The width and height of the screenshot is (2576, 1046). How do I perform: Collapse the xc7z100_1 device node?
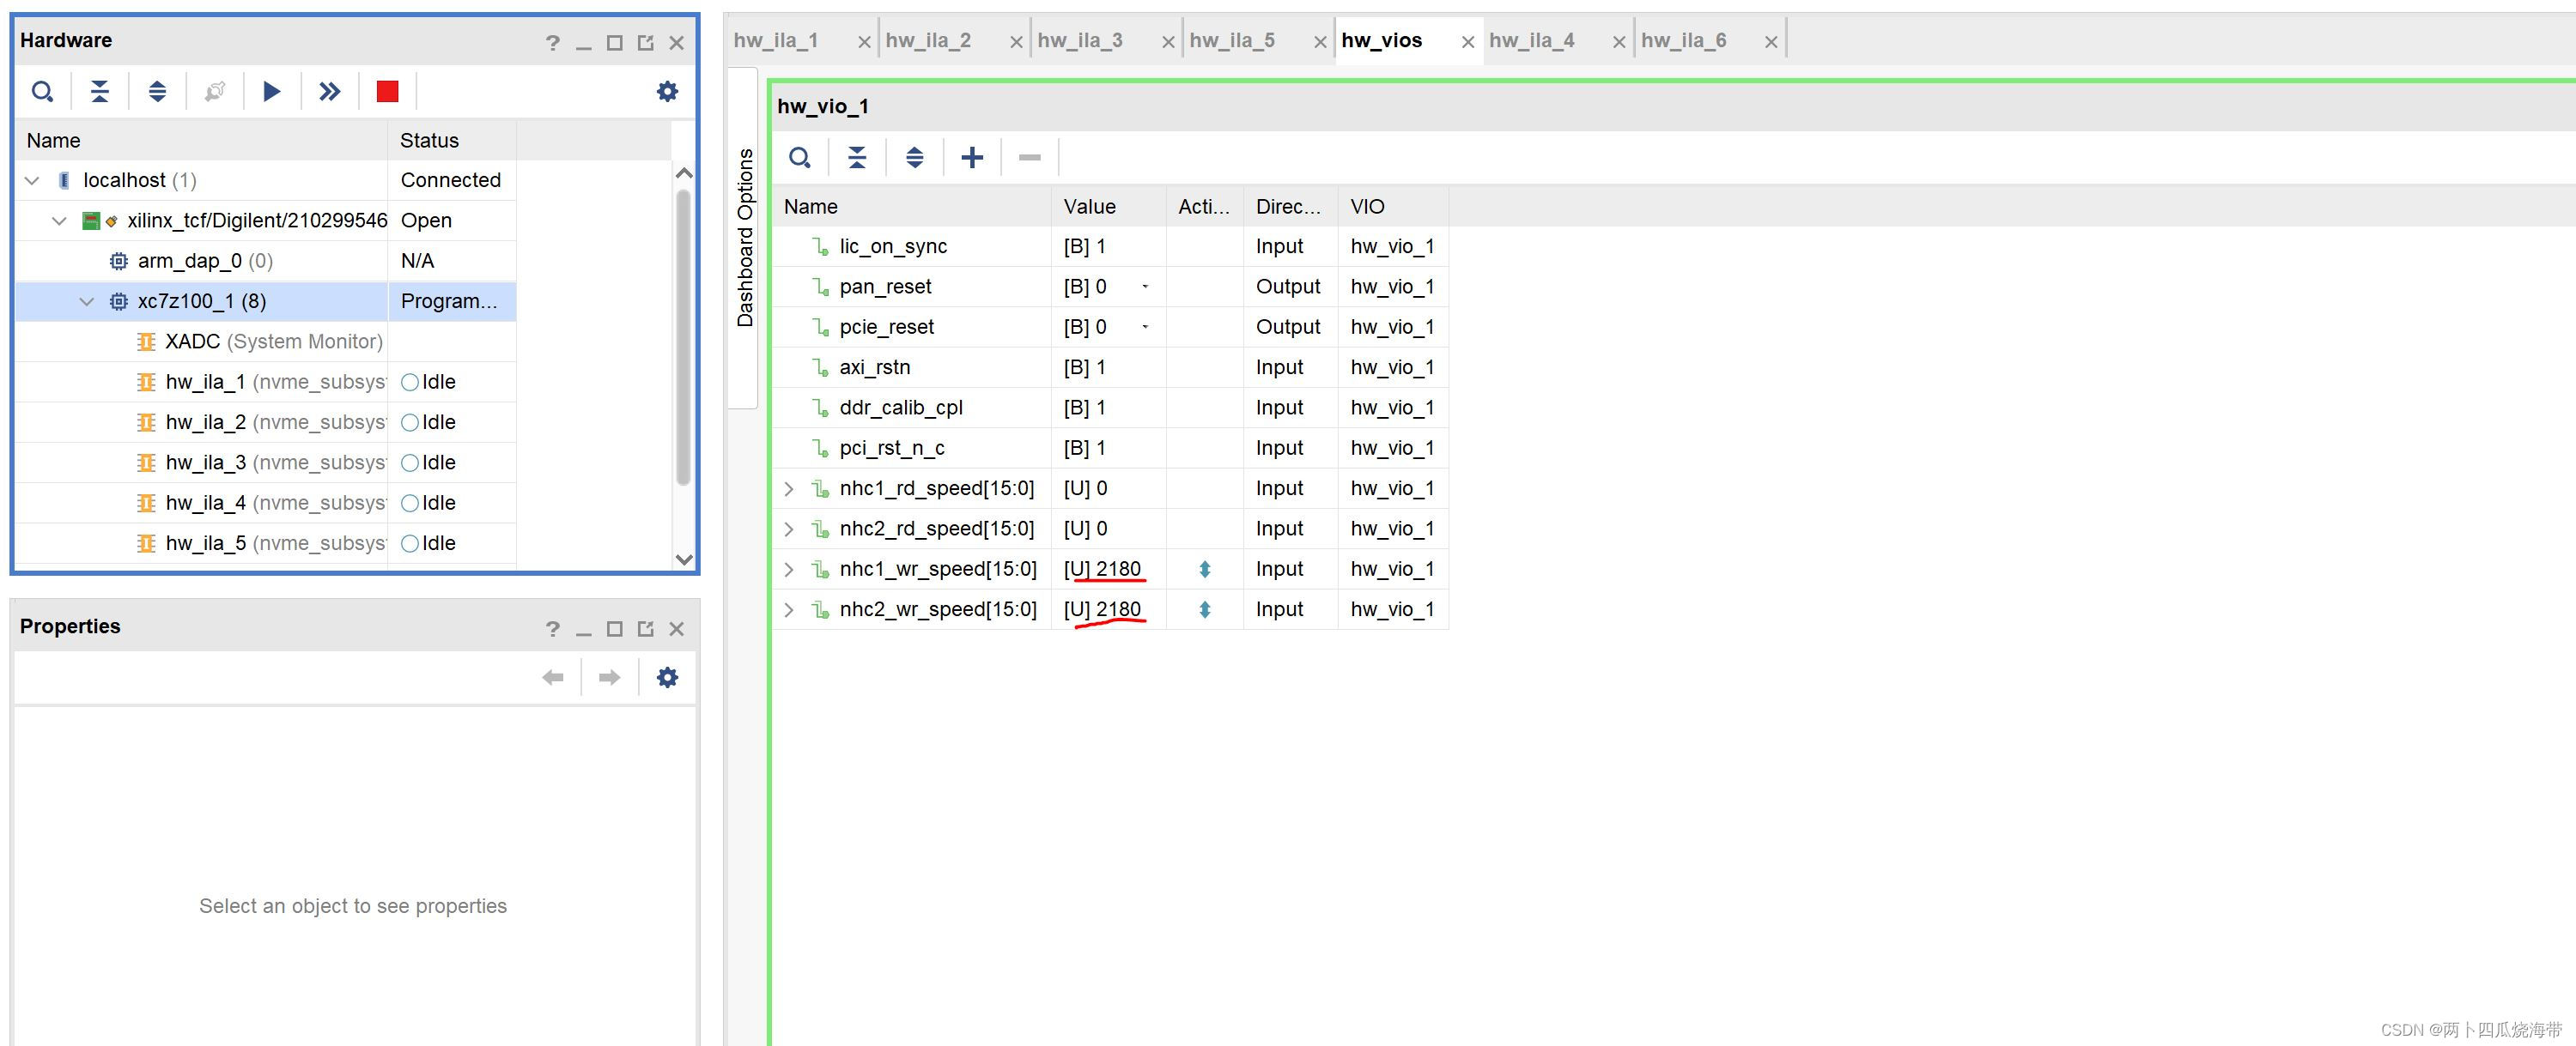click(x=87, y=302)
